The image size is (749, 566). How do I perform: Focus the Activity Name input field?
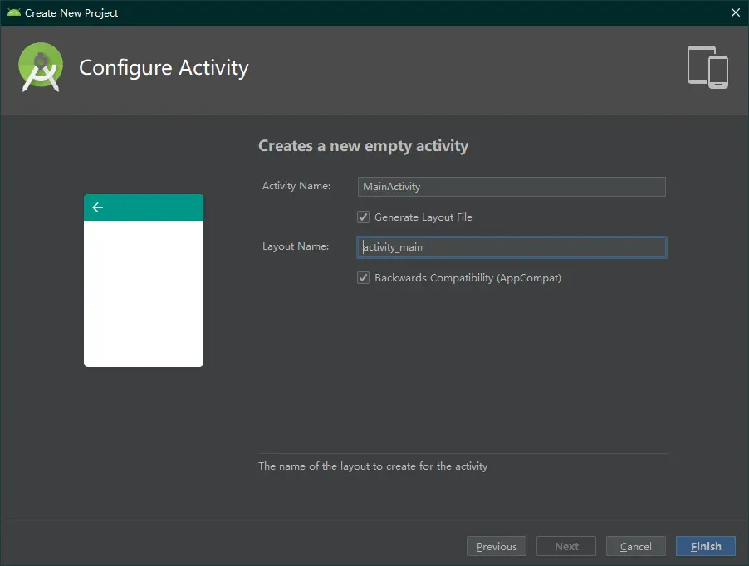point(512,187)
